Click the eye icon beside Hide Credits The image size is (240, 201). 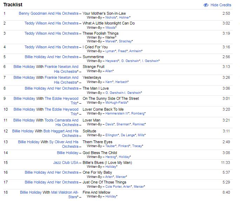(206, 5)
